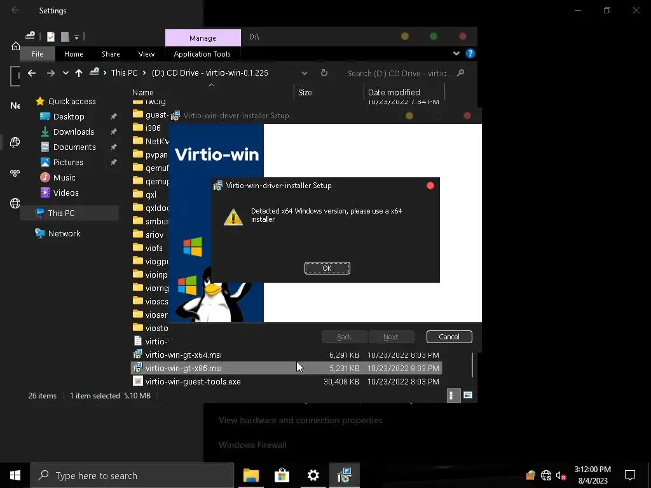Select Network in navigation pane

pyautogui.click(x=64, y=234)
